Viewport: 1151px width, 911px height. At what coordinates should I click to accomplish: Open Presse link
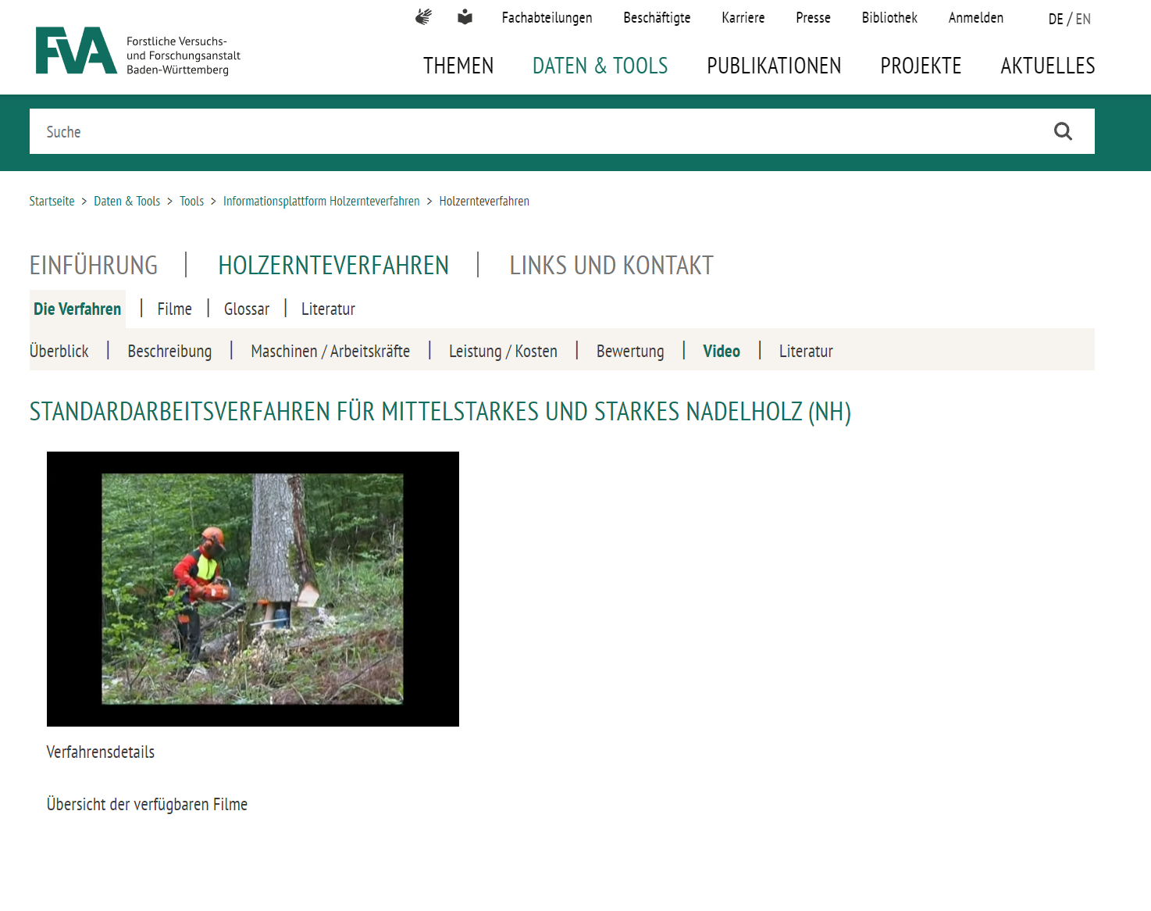[813, 18]
